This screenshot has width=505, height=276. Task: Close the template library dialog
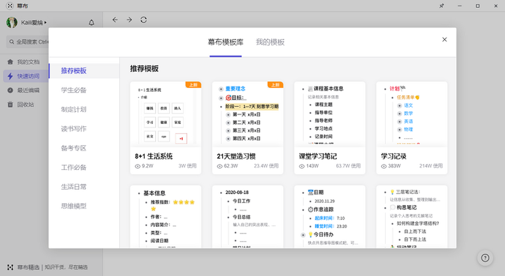[x=444, y=40]
